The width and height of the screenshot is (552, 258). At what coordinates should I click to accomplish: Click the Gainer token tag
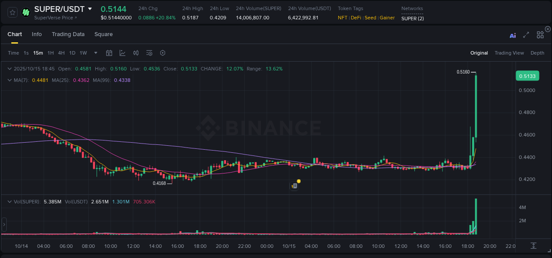click(x=387, y=18)
